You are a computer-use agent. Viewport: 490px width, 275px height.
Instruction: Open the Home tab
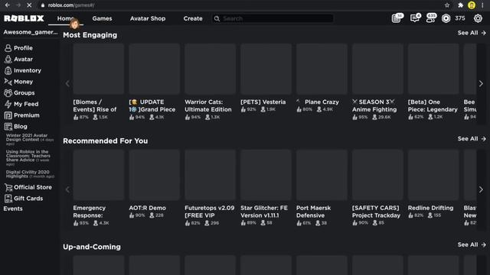(65, 18)
